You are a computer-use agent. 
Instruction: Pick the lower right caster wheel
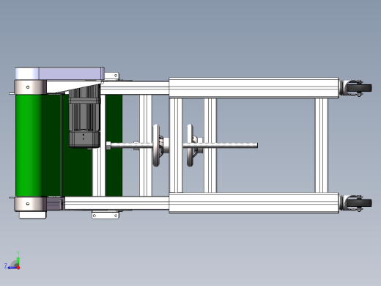pyautogui.click(x=359, y=203)
